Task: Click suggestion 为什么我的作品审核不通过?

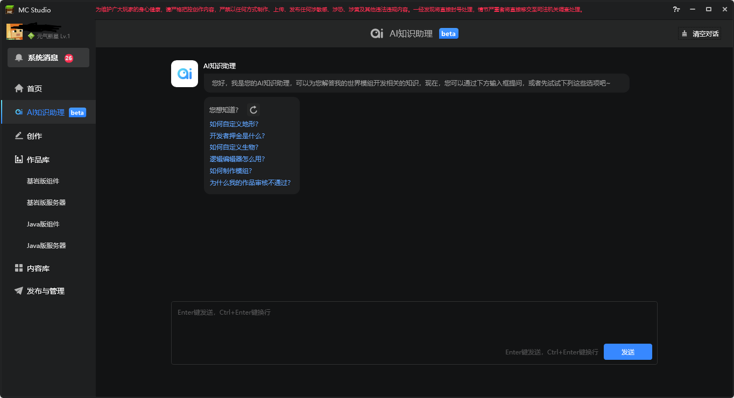Action: click(x=250, y=183)
